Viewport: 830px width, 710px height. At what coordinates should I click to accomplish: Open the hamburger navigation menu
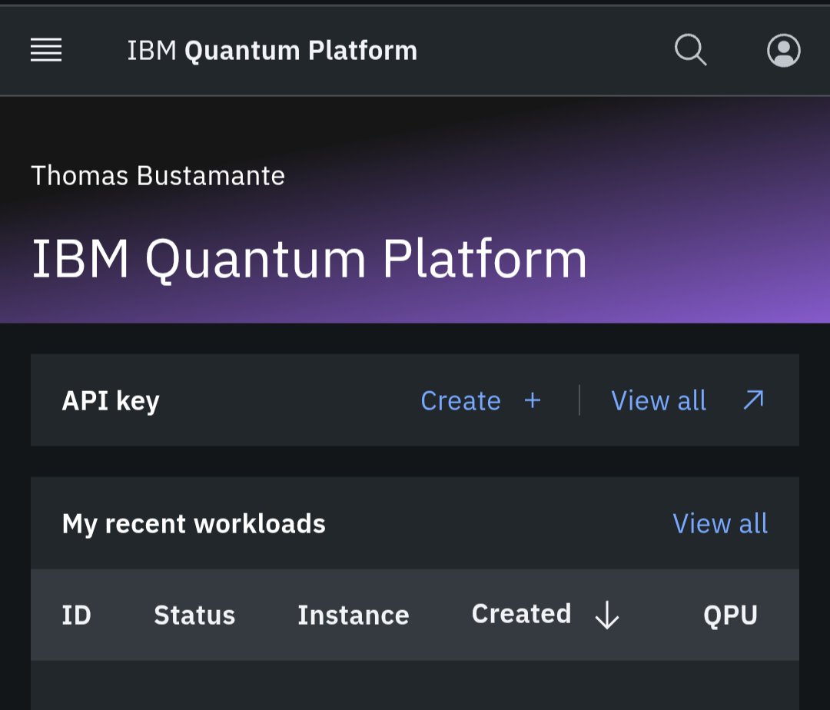(46, 50)
